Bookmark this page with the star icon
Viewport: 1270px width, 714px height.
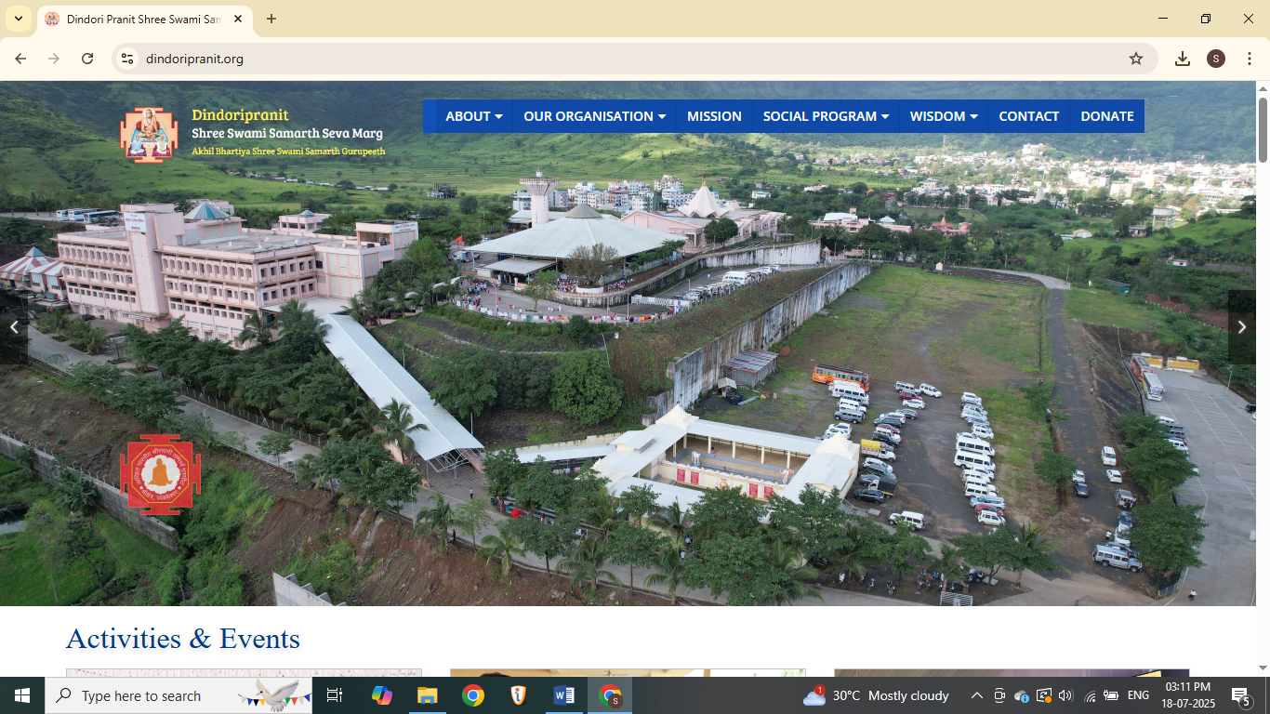(1135, 59)
